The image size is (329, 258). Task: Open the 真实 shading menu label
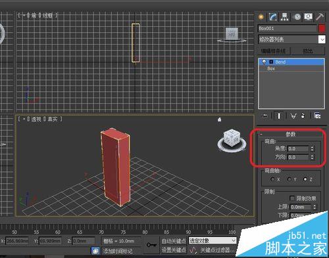click(53, 119)
